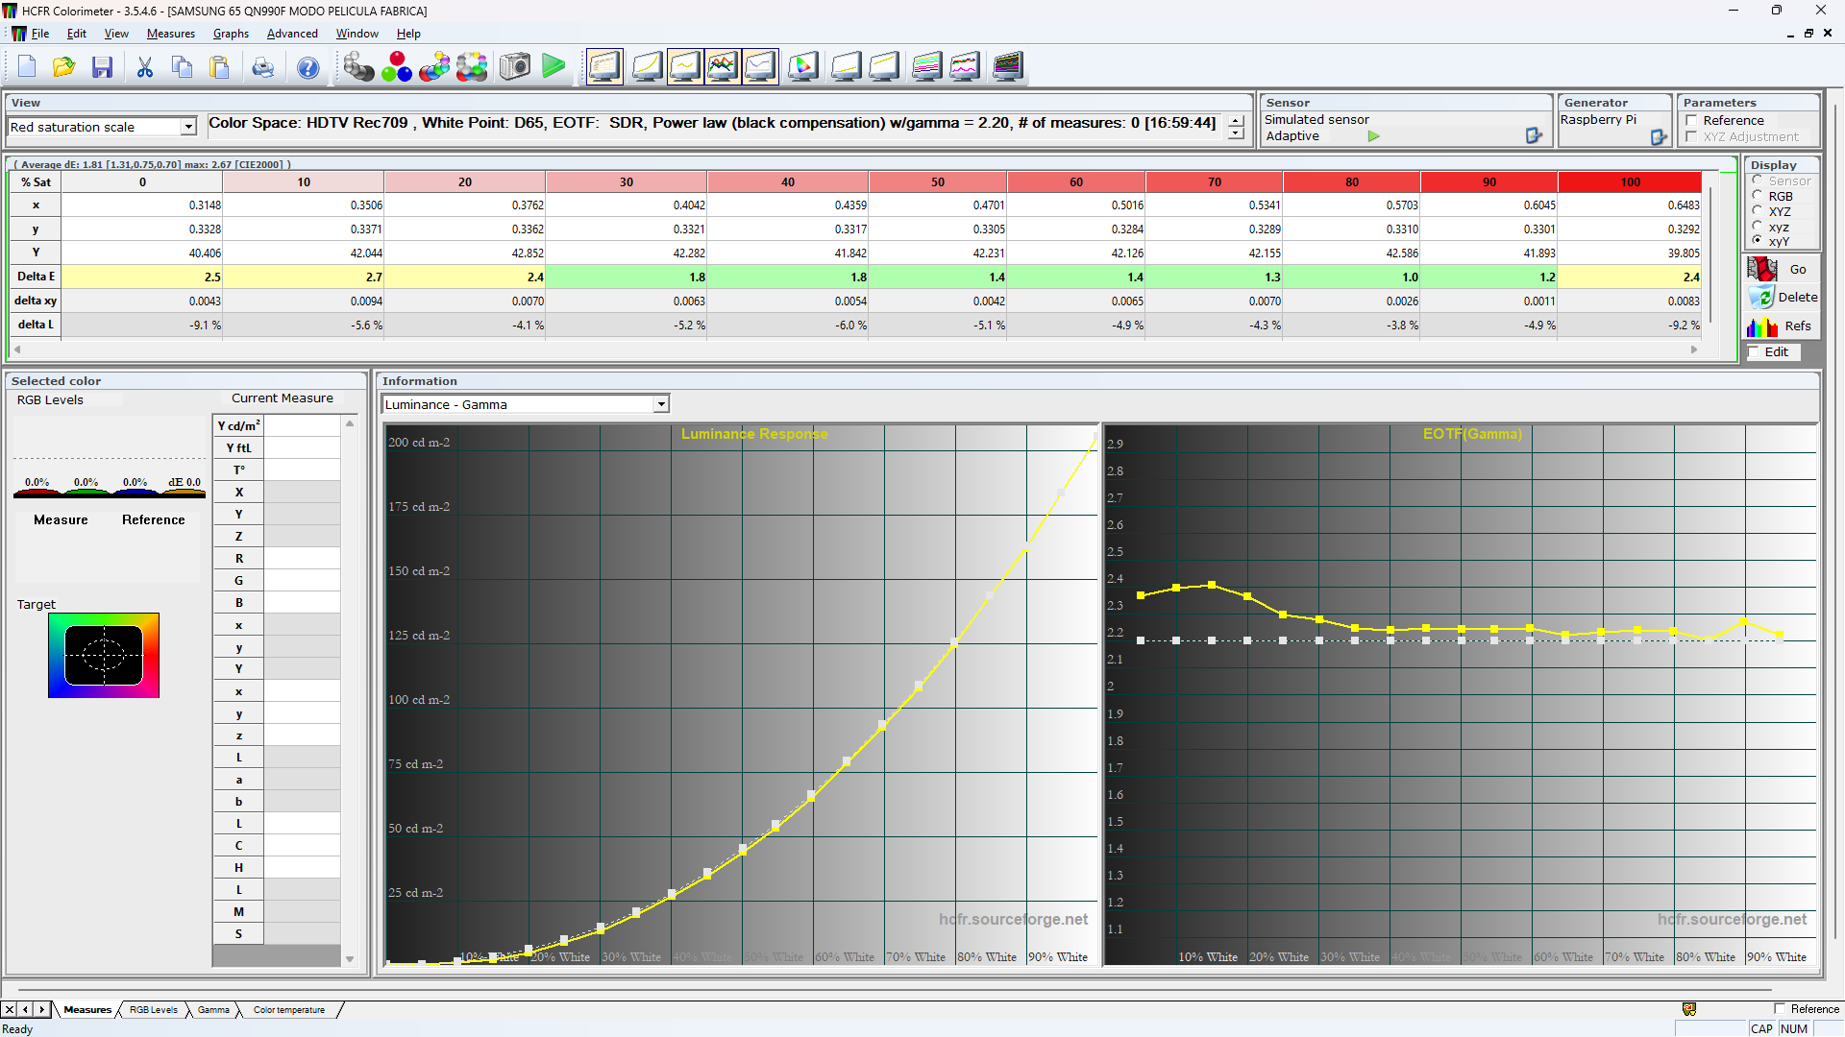Select the uppercase XYZ display radio button

pyautogui.click(x=1758, y=211)
